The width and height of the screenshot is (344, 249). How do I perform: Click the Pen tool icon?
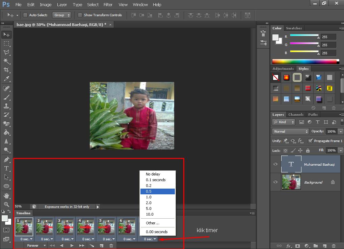click(x=6, y=159)
